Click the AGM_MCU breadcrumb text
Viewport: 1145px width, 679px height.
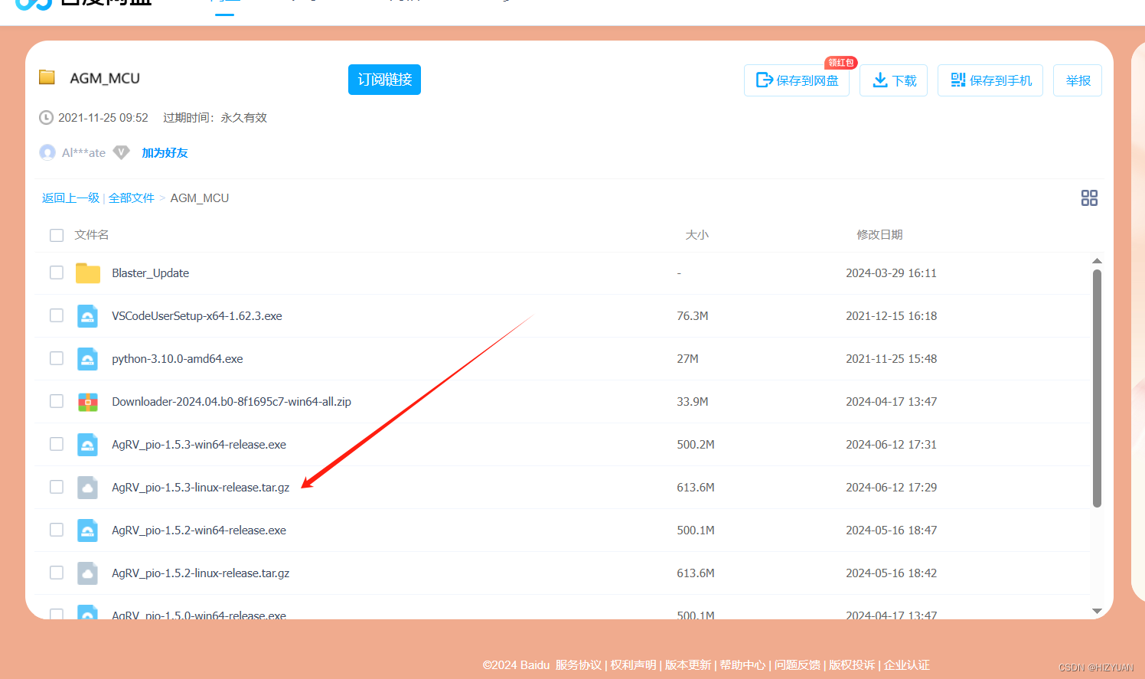(200, 198)
